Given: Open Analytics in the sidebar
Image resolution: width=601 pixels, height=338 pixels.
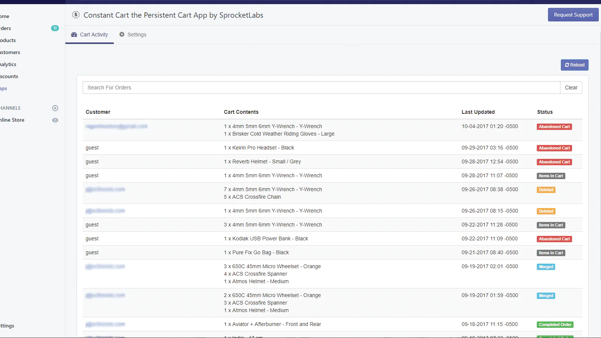Looking at the screenshot, I should coord(8,65).
